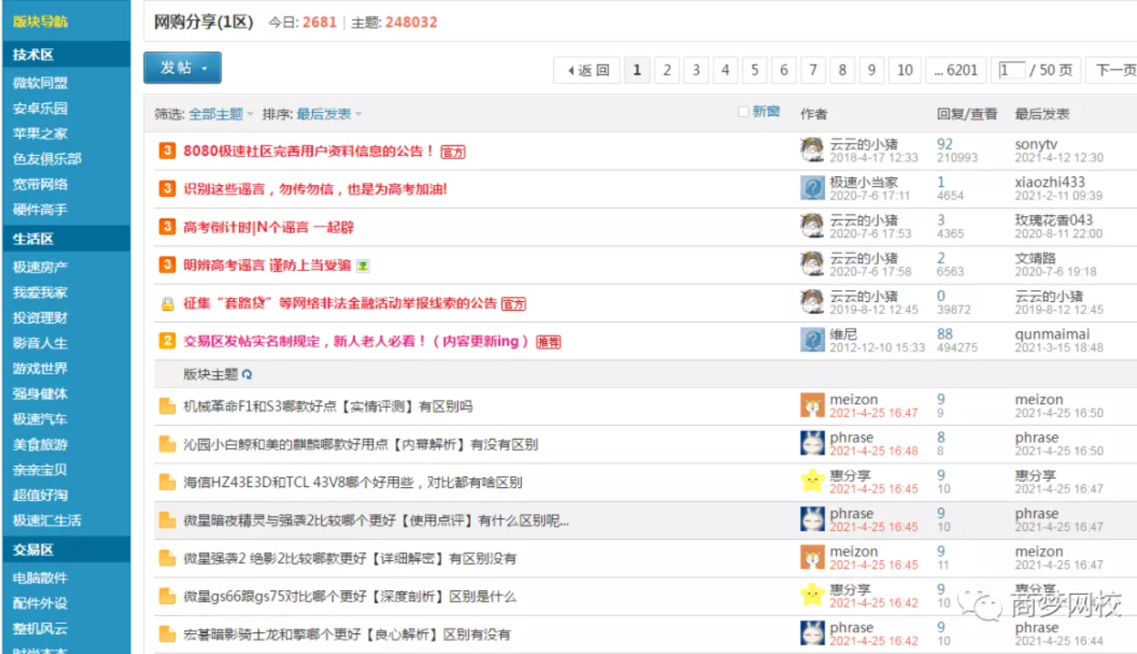The image size is (1137, 654).
Task: Open meizon avatar in 机械革命F1 row
Action: pyautogui.click(x=813, y=405)
